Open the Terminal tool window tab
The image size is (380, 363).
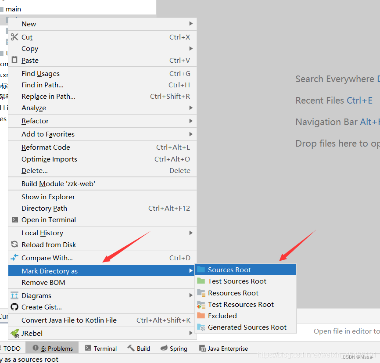(100, 349)
